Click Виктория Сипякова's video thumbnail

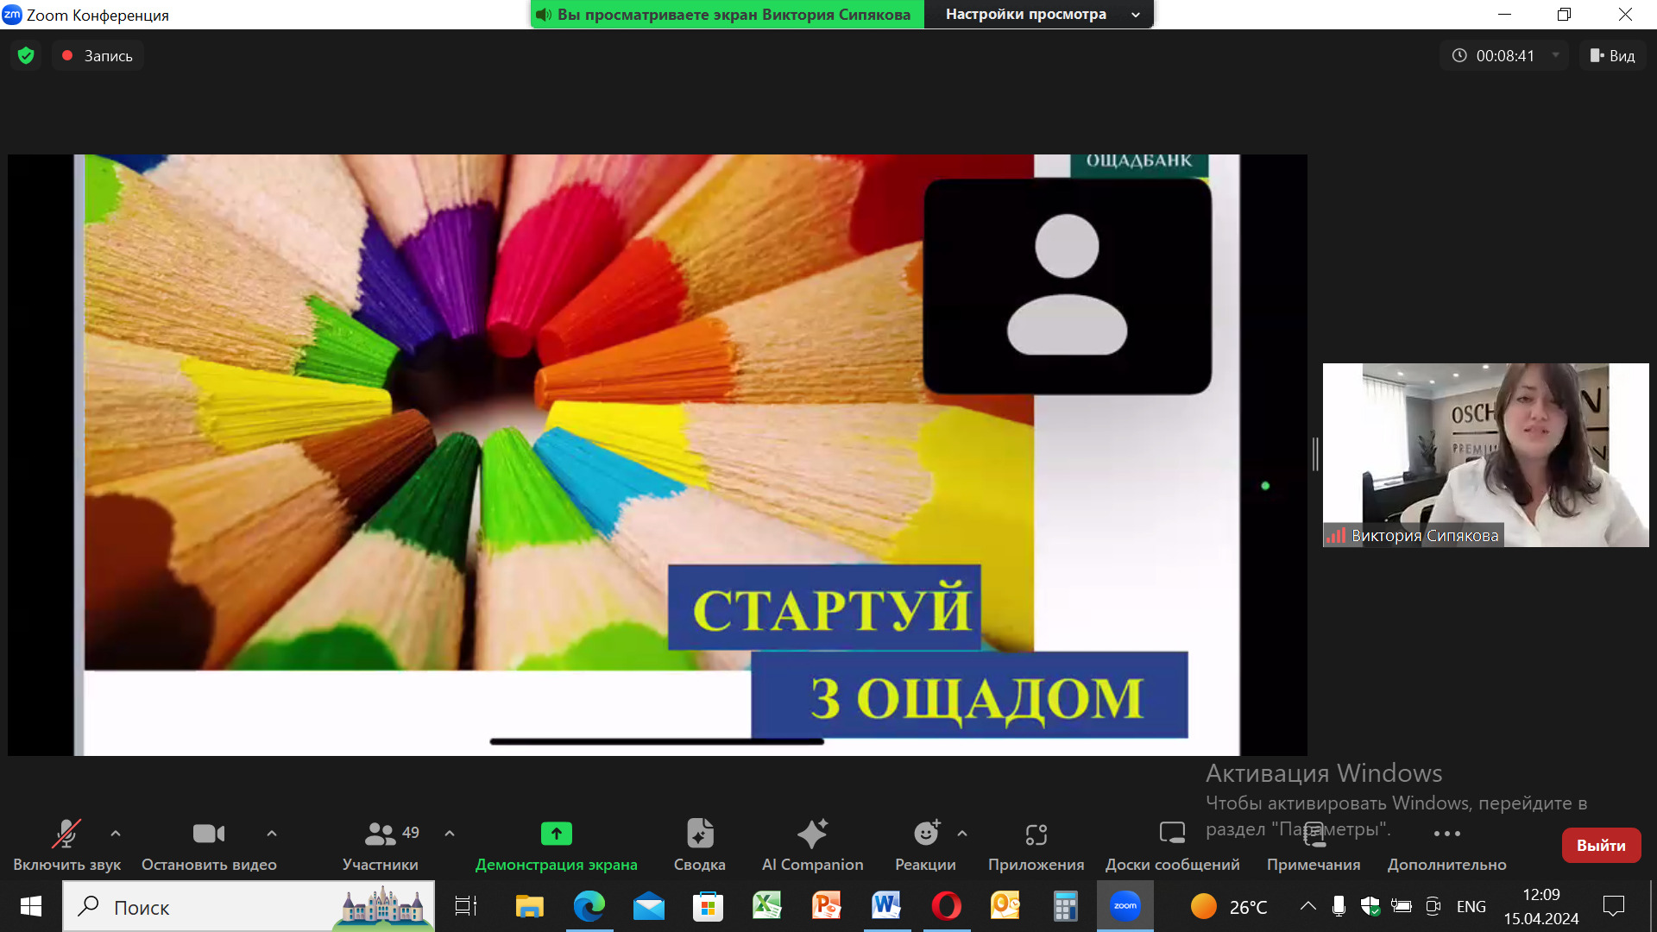(1485, 455)
